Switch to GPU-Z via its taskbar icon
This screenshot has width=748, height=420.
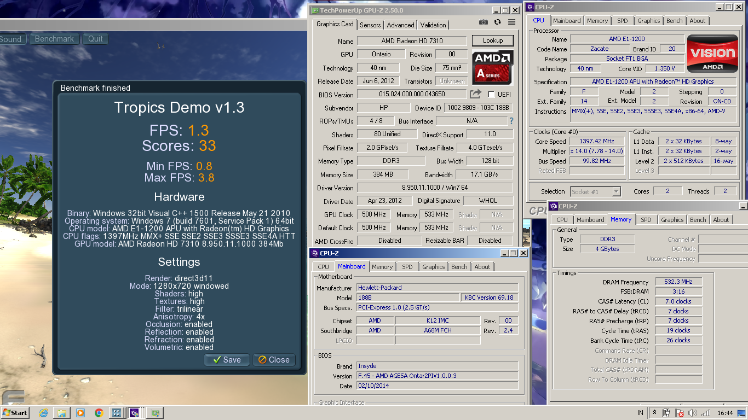click(x=155, y=413)
